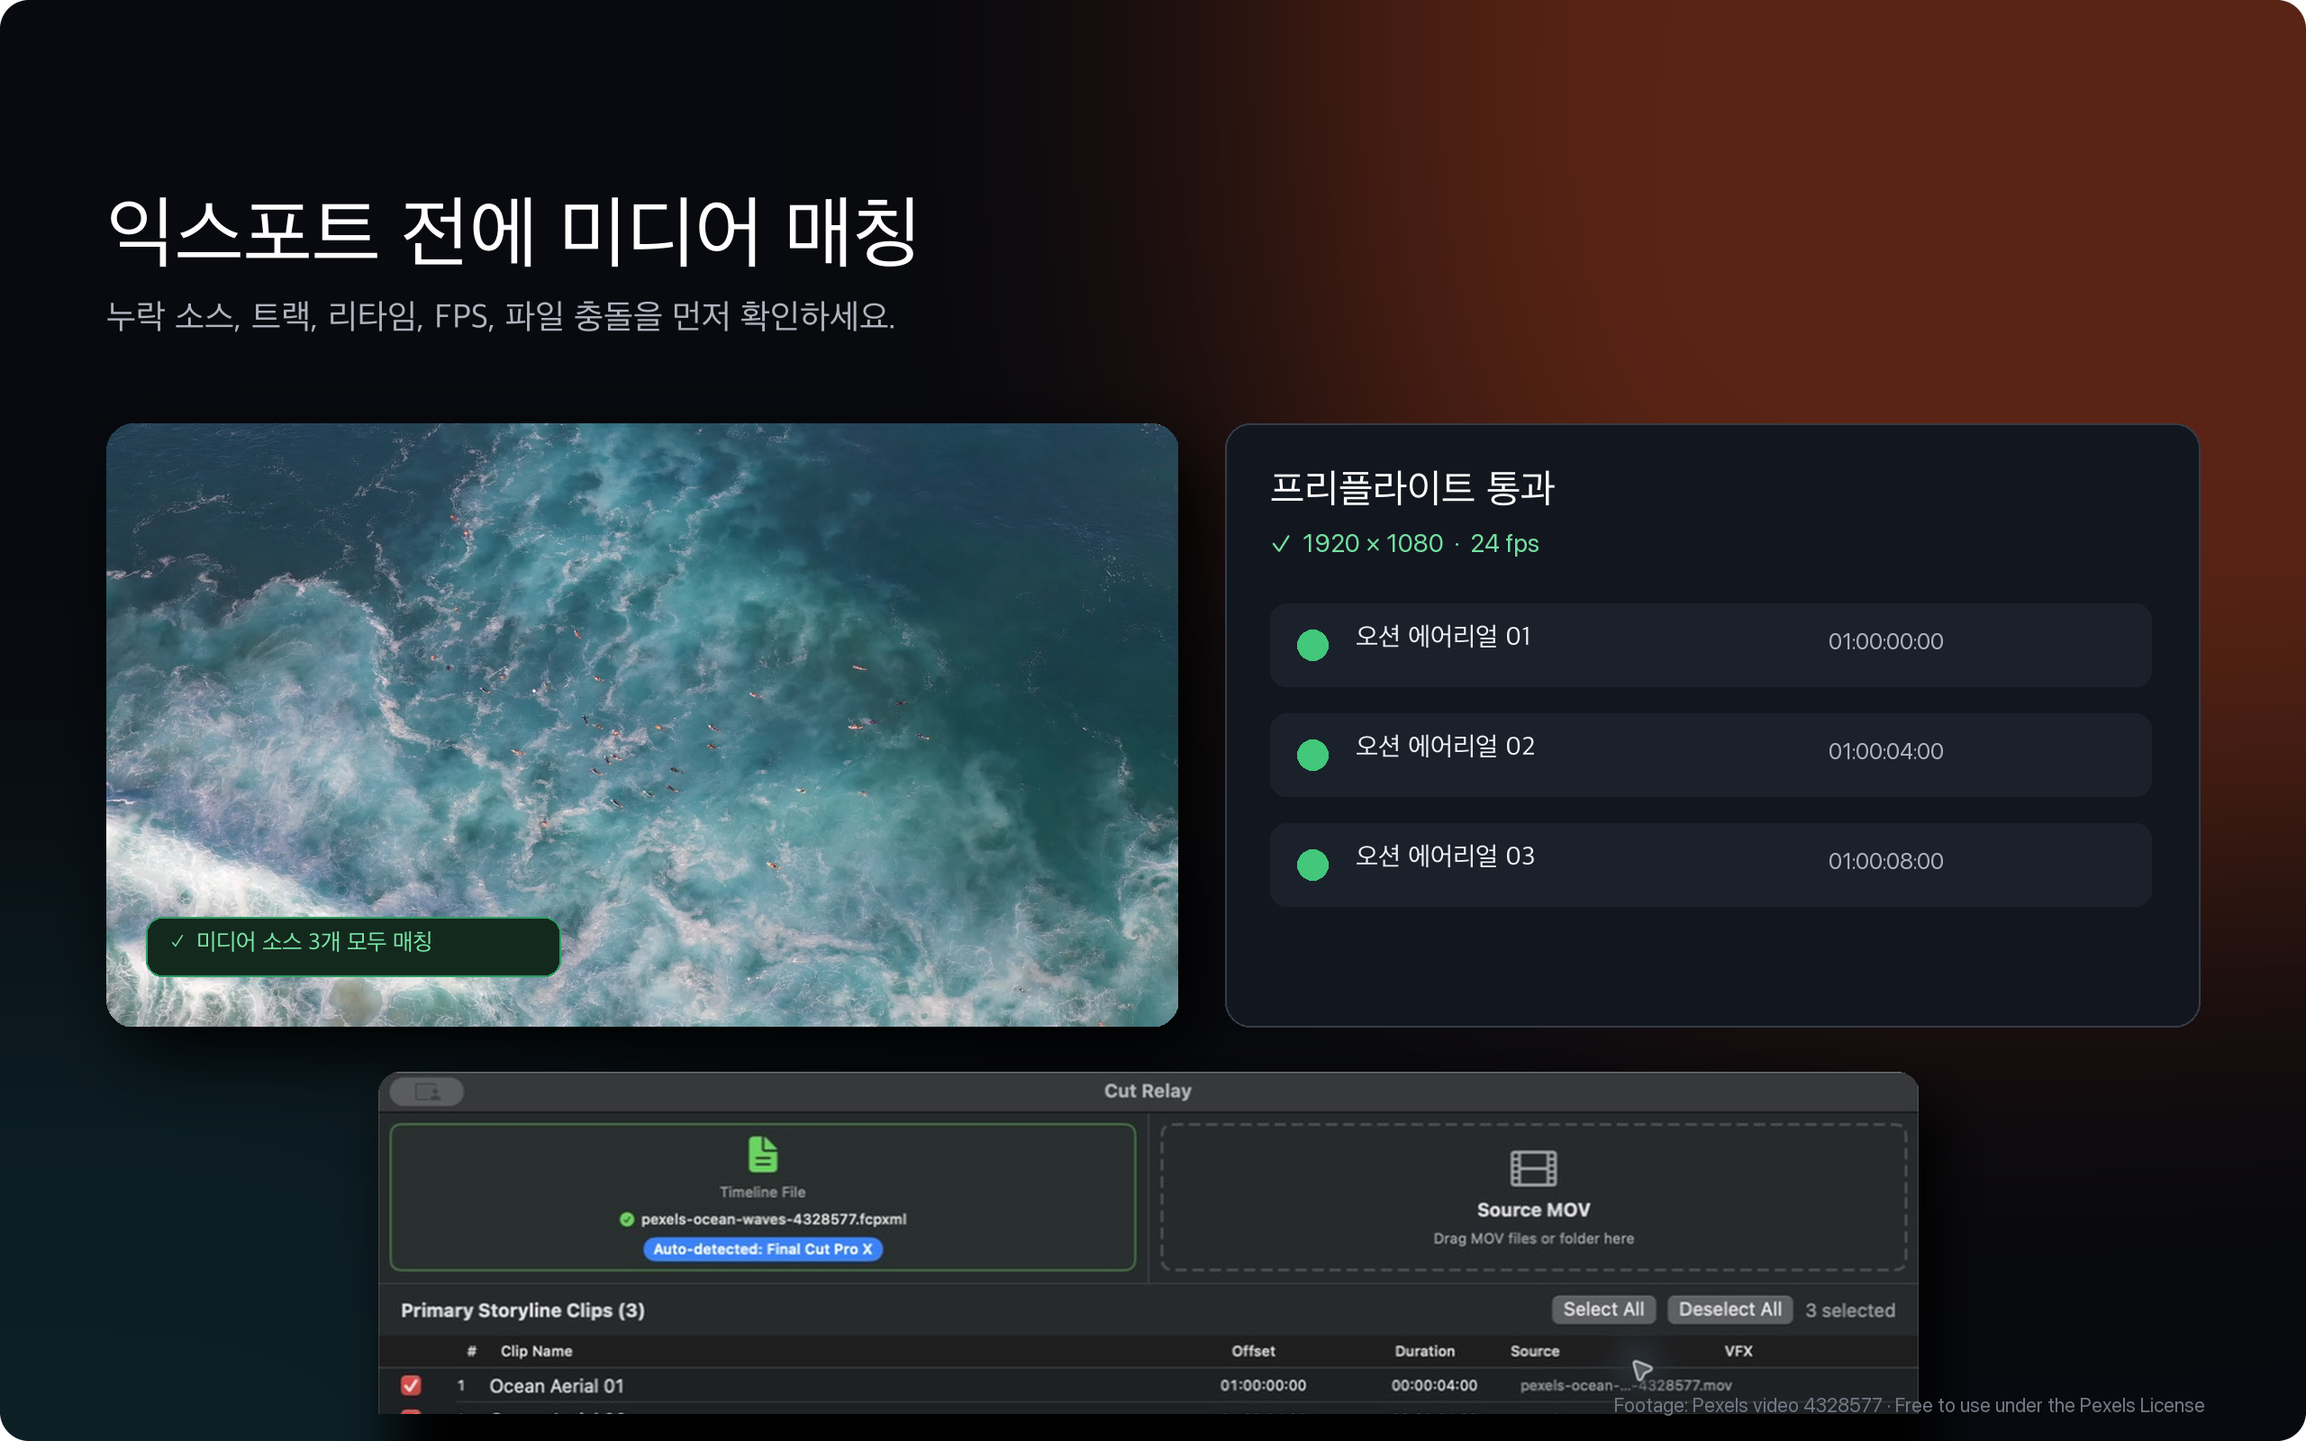Click the Source column header
The image size is (2306, 1441).
(x=1534, y=1352)
